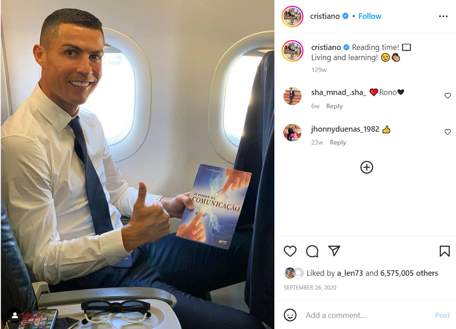This screenshot has width=456, height=329.
Task: Open a_len73 profile from likes line
Action: [350, 273]
